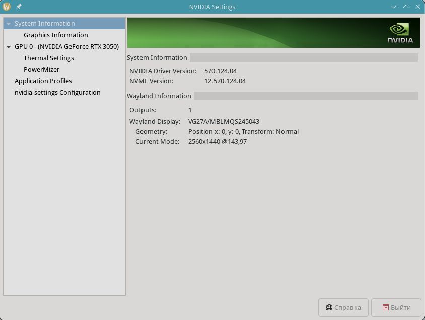Open Graphics Information page
425x320 pixels.
point(55,35)
